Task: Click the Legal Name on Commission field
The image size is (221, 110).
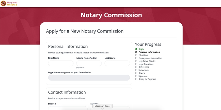Action: tap(89, 78)
